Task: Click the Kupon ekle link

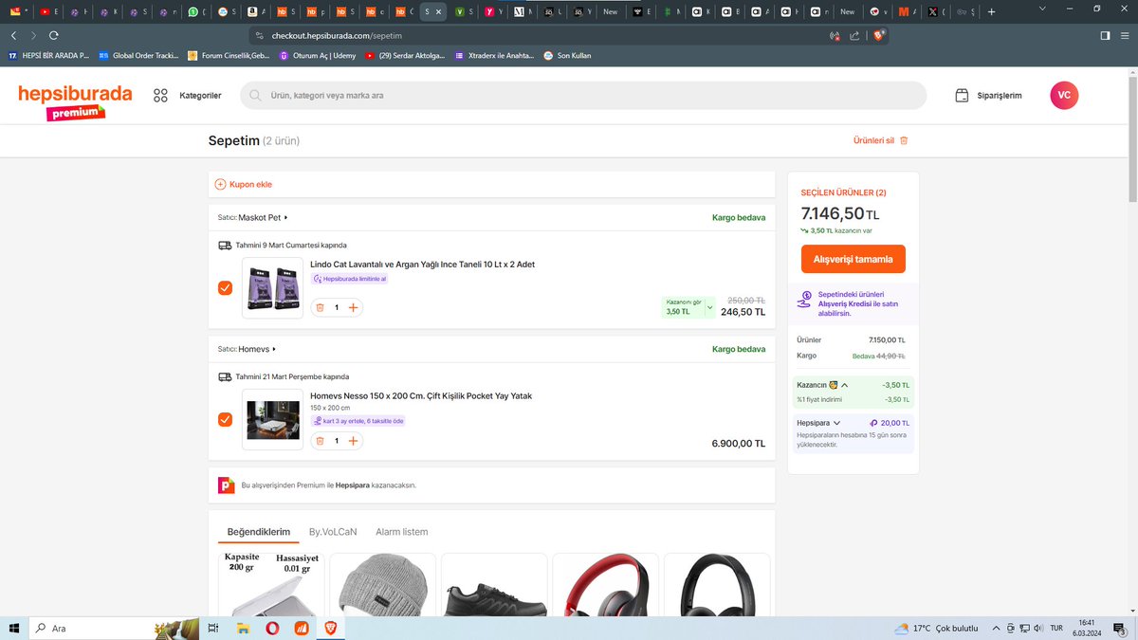Action: pyautogui.click(x=250, y=185)
